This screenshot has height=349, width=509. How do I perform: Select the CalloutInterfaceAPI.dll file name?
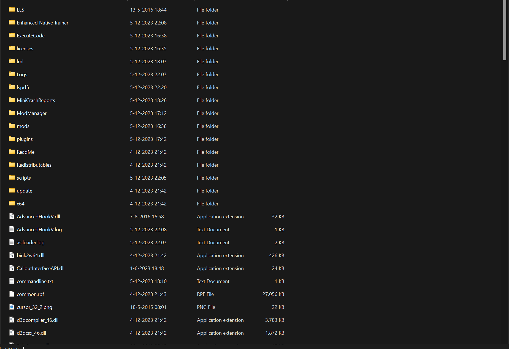tap(40, 268)
